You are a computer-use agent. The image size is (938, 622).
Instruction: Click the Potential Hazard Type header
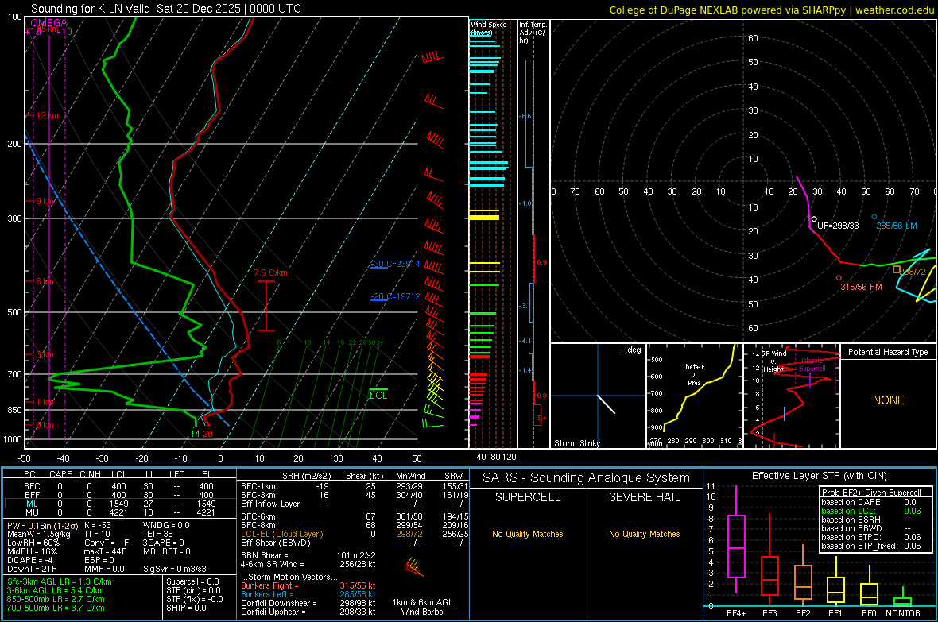(889, 352)
